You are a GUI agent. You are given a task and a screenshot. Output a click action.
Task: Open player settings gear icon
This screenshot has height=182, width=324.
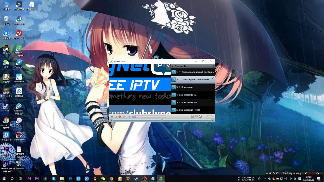coord(196,116)
